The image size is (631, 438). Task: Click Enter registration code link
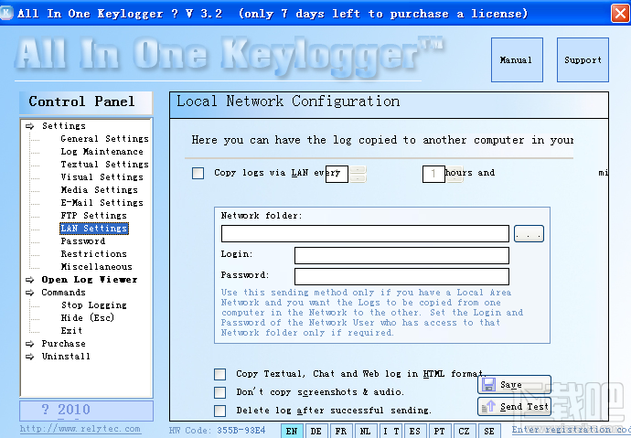[571, 430]
